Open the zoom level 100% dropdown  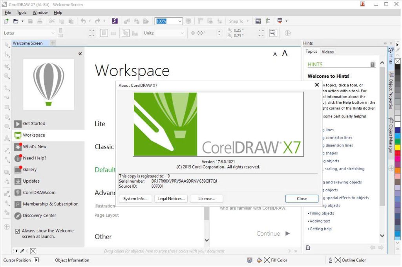tap(180, 21)
